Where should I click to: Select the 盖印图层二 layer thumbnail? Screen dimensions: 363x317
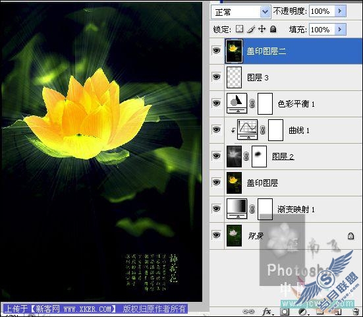point(234,51)
